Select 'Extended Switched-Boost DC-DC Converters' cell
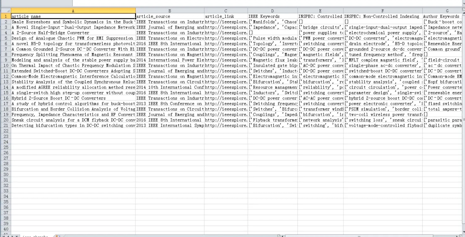Viewport: 465px width, 237px height. tap(73, 71)
